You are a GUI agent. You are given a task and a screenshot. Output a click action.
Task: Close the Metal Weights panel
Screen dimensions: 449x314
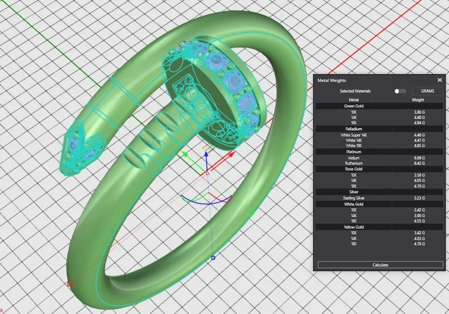point(440,80)
